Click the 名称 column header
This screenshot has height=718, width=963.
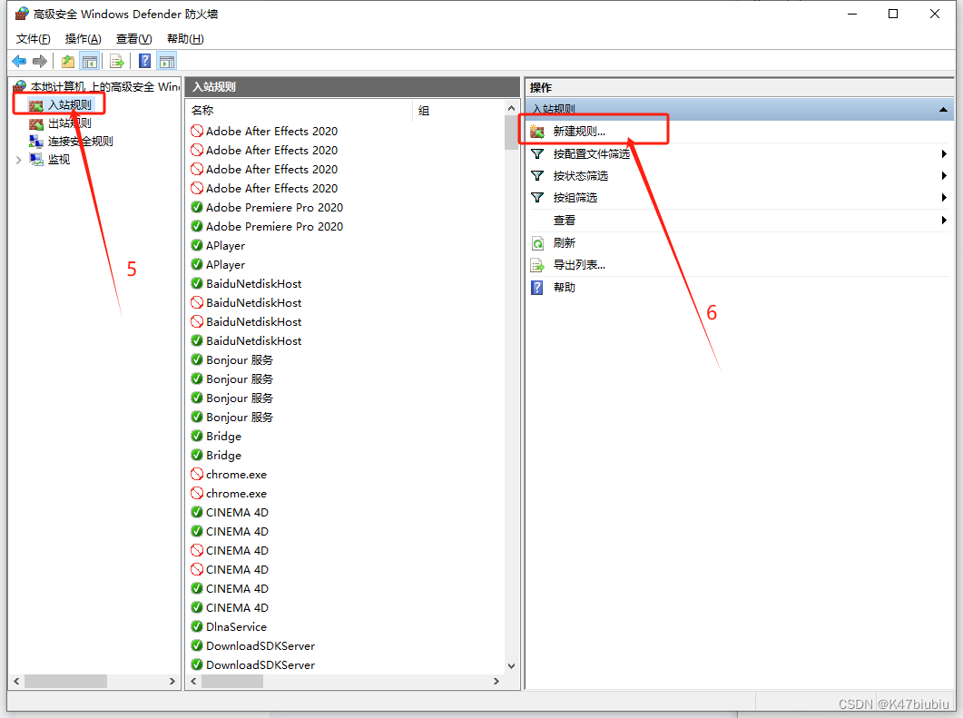pos(202,110)
